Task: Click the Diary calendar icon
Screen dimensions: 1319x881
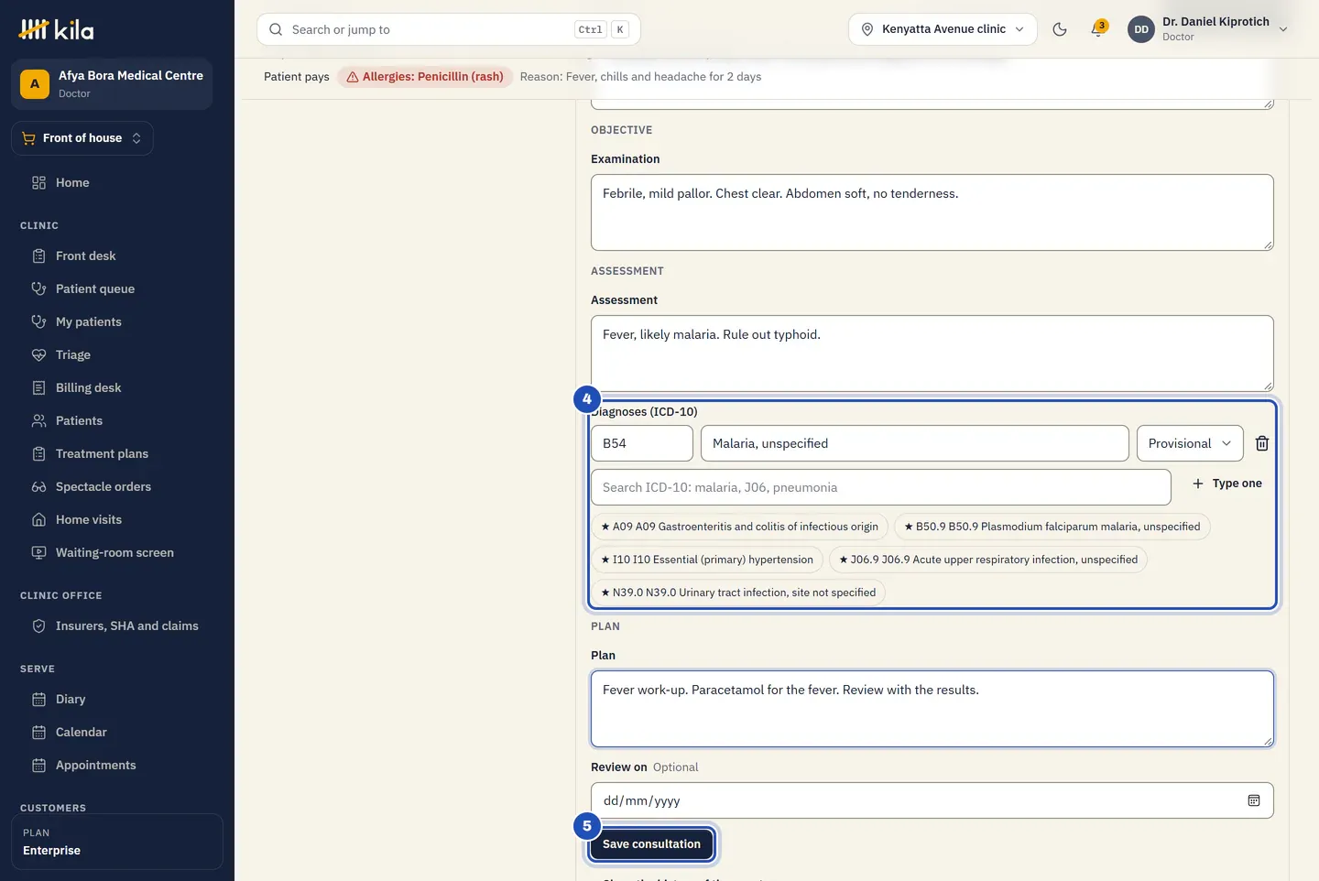Action: click(x=38, y=699)
